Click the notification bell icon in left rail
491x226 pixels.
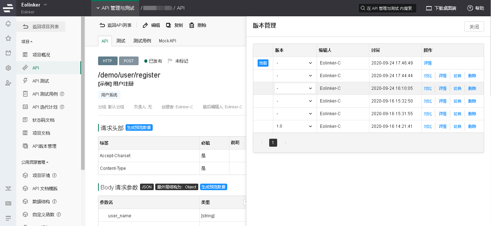pyautogui.click(x=8, y=24)
